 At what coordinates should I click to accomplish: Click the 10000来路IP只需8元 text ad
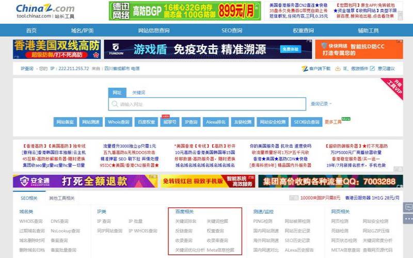pos(320,198)
